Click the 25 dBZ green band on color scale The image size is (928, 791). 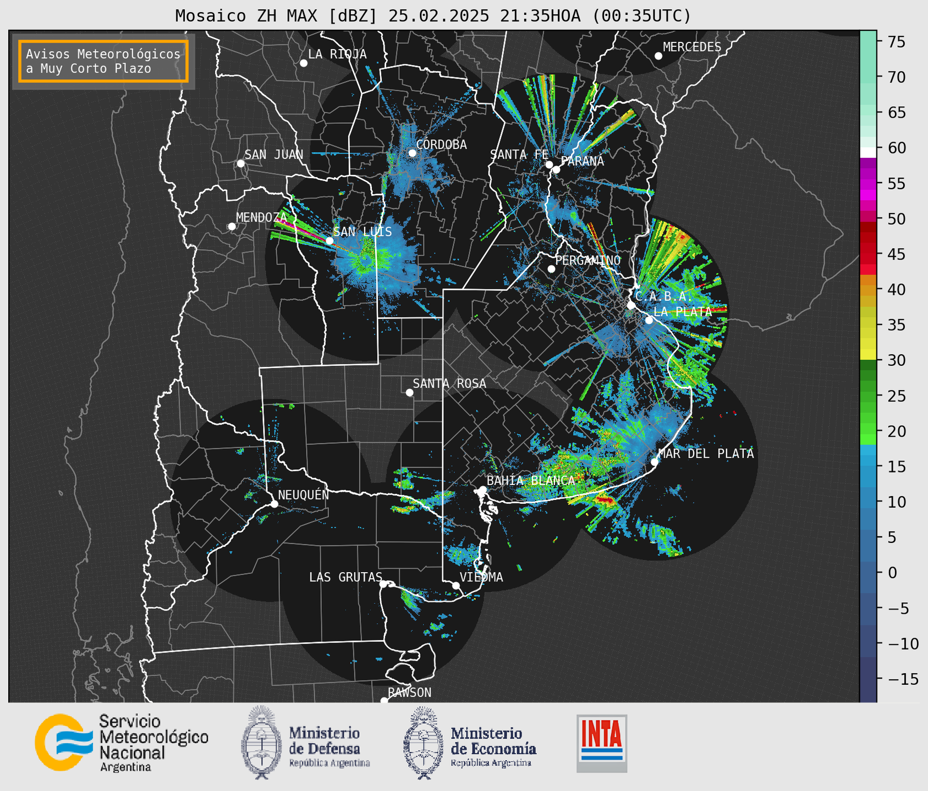point(868,396)
